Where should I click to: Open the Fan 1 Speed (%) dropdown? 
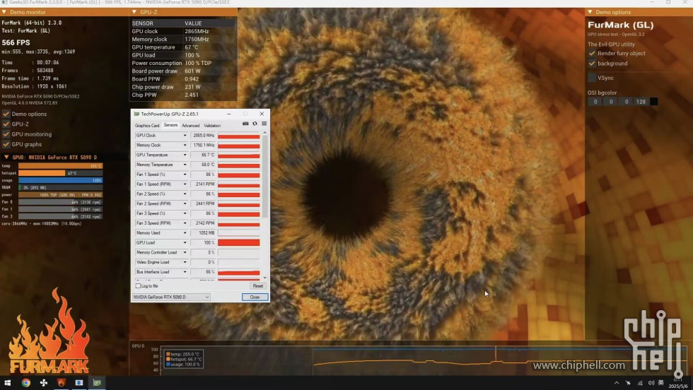tap(185, 175)
